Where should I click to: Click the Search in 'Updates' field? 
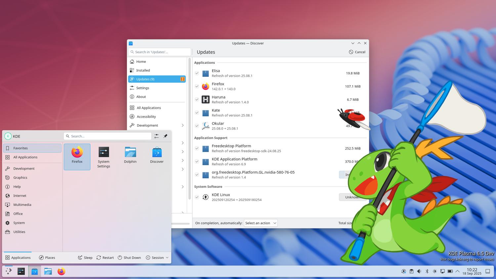(160, 52)
